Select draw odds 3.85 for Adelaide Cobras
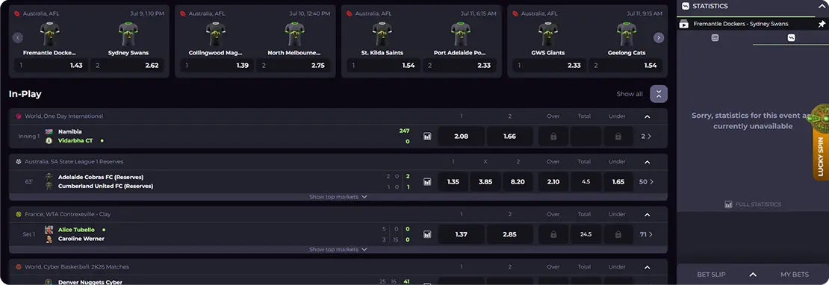The height and width of the screenshot is (285, 829). [x=485, y=181]
